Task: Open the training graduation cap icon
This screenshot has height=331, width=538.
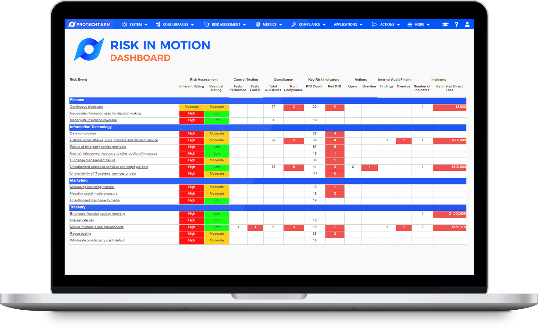Action: coord(445,24)
